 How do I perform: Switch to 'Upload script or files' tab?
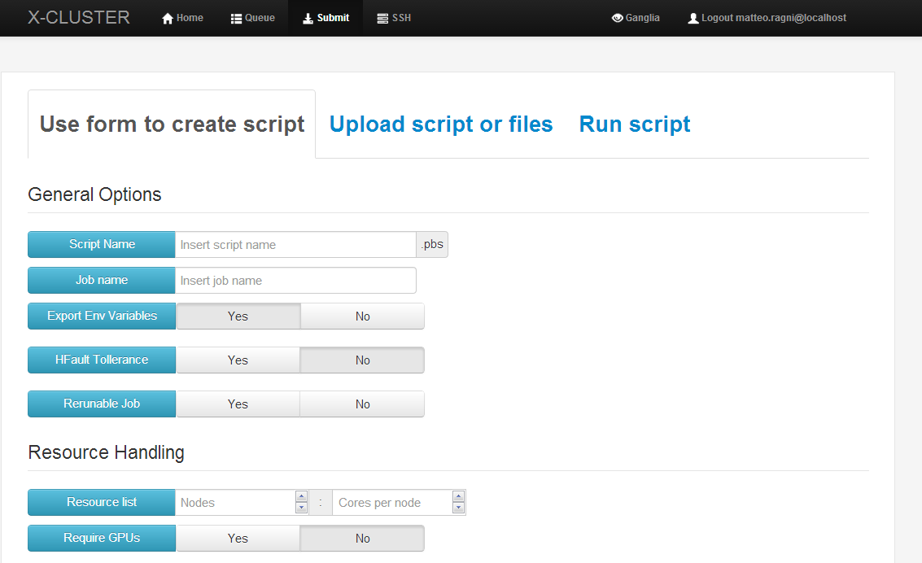[x=441, y=124]
